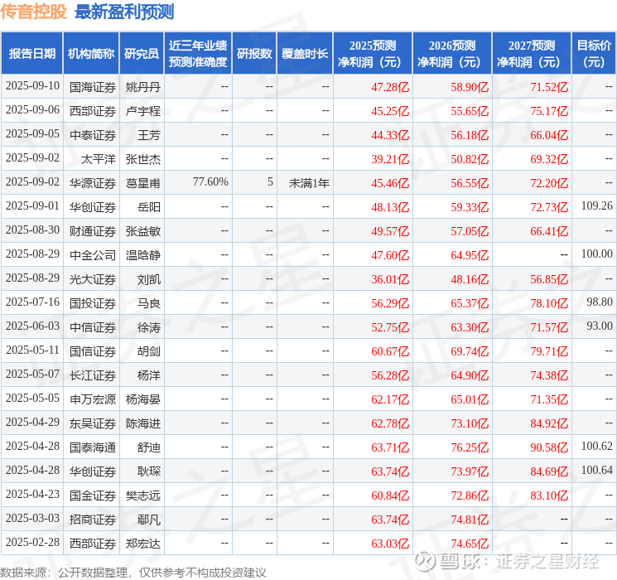The height and width of the screenshot is (580, 617).
Task: Select target price 100.00
Action: (597, 254)
